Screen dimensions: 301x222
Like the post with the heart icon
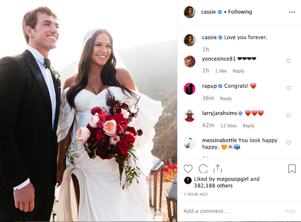click(x=188, y=169)
